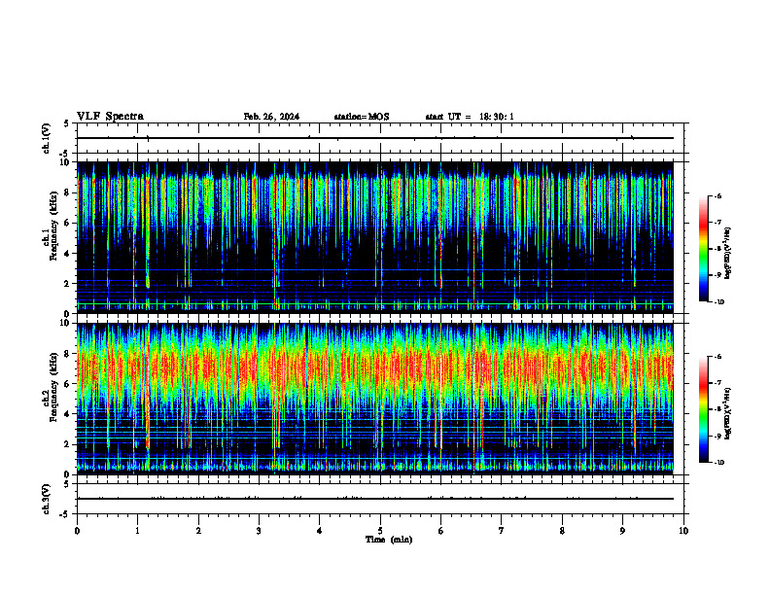Click time-axis tick label 1
770x595 pixels.
pos(137,531)
